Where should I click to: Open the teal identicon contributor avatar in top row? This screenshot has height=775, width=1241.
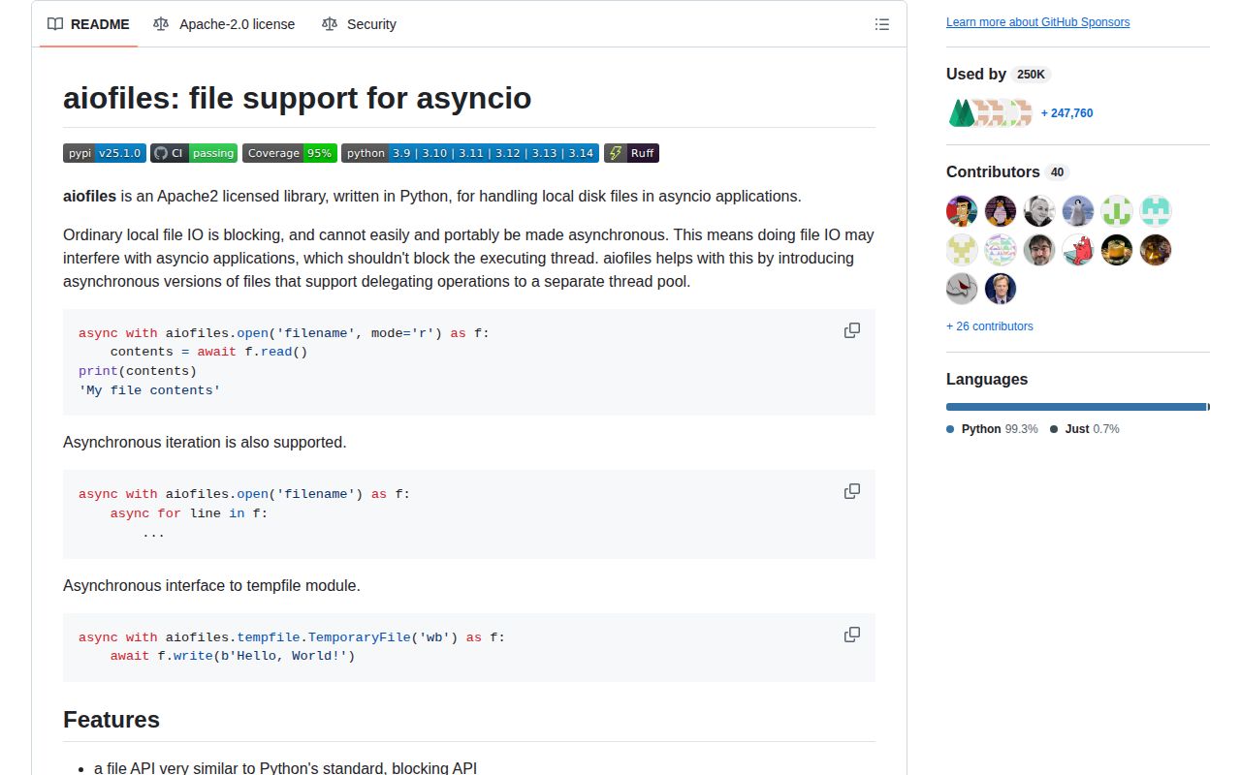(x=1156, y=211)
